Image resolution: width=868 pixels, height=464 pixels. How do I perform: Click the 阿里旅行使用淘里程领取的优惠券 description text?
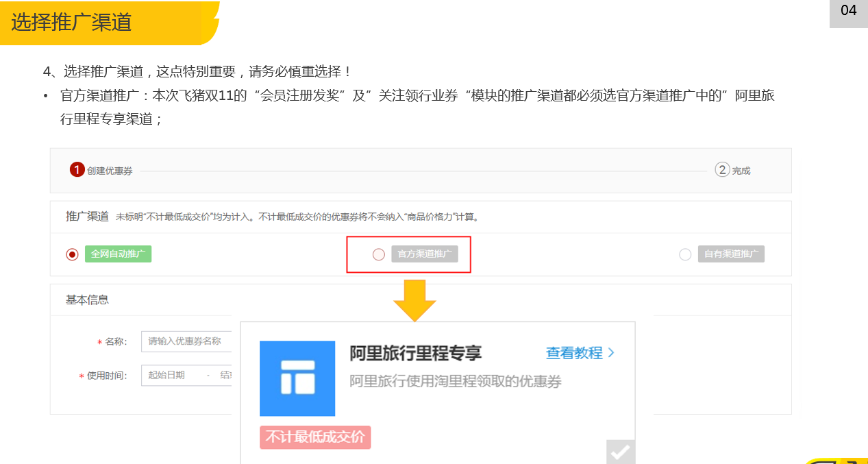click(x=456, y=381)
